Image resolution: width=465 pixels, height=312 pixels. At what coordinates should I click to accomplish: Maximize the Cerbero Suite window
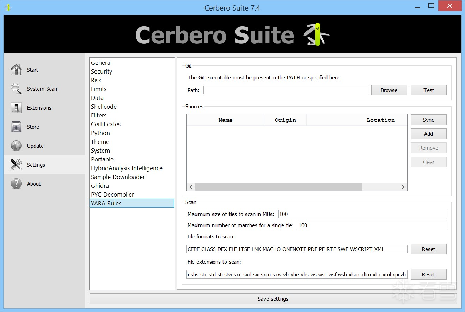[431, 6]
